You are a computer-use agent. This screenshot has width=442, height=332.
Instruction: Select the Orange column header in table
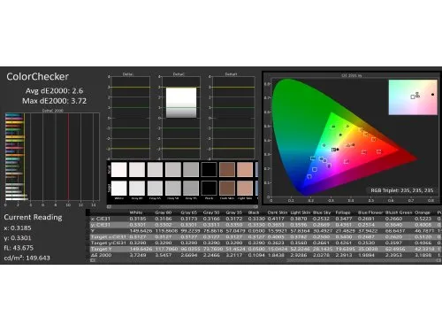coord(423,212)
